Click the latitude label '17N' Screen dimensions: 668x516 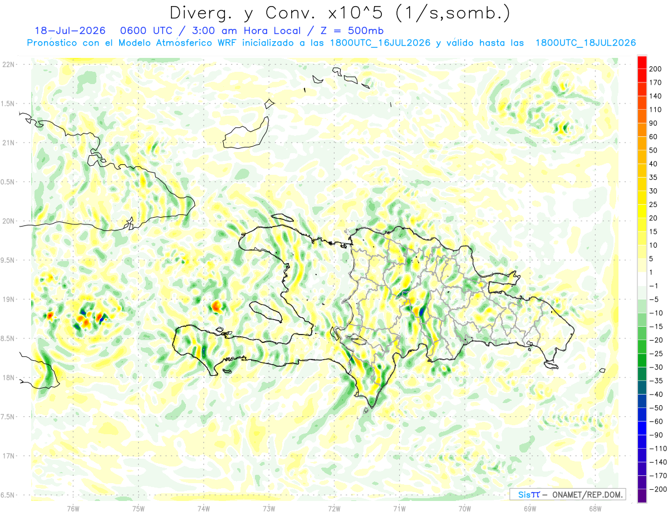click(x=8, y=456)
